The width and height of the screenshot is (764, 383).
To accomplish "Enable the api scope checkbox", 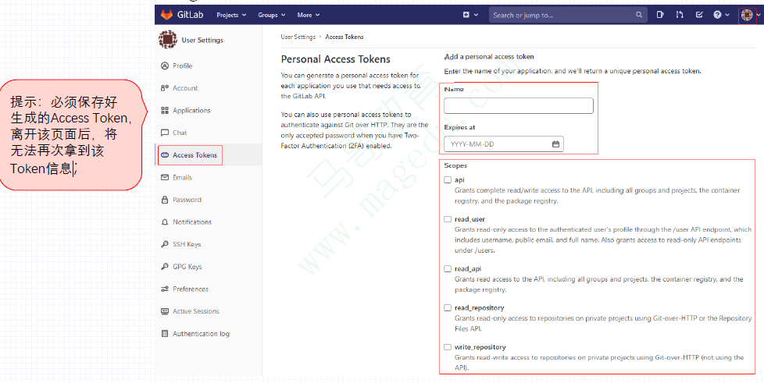I will pyautogui.click(x=448, y=179).
